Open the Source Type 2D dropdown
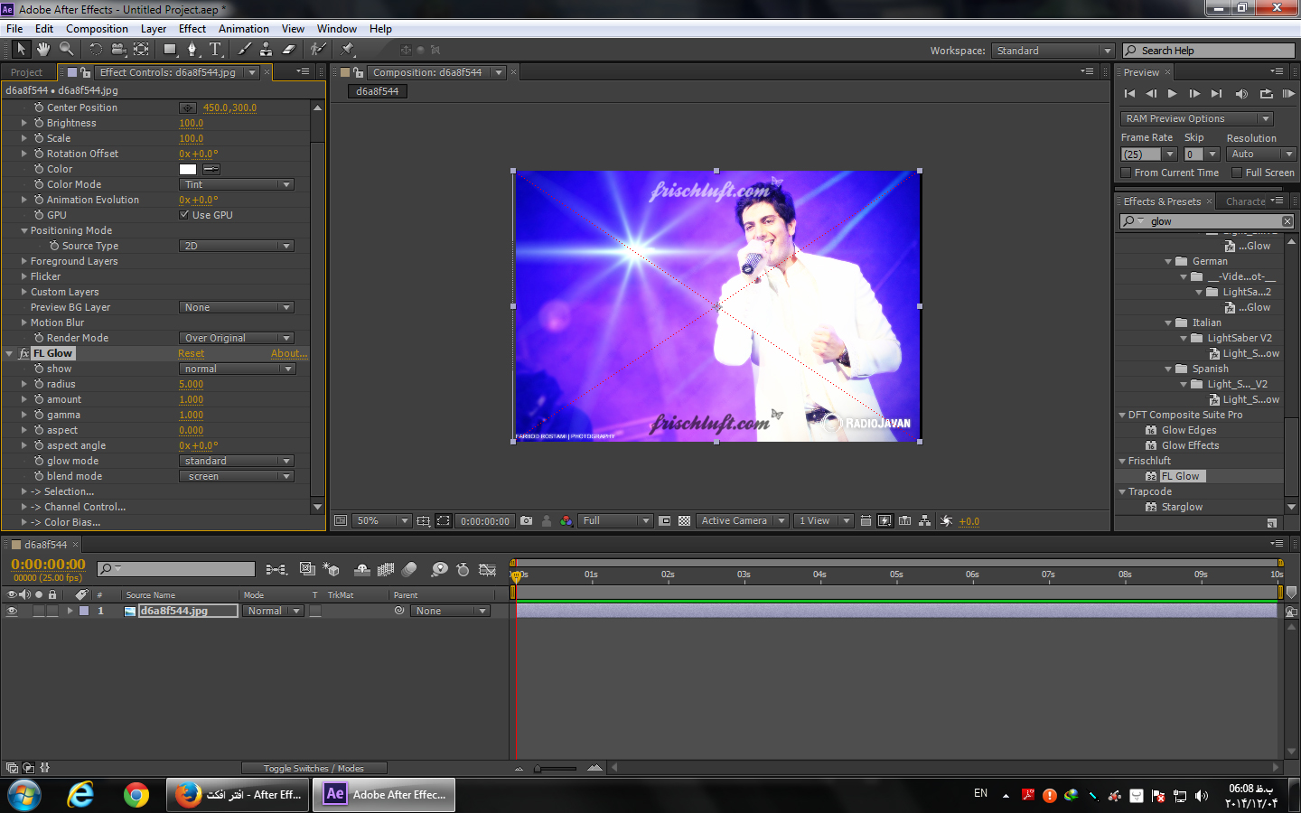 click(x=236, y=246)
